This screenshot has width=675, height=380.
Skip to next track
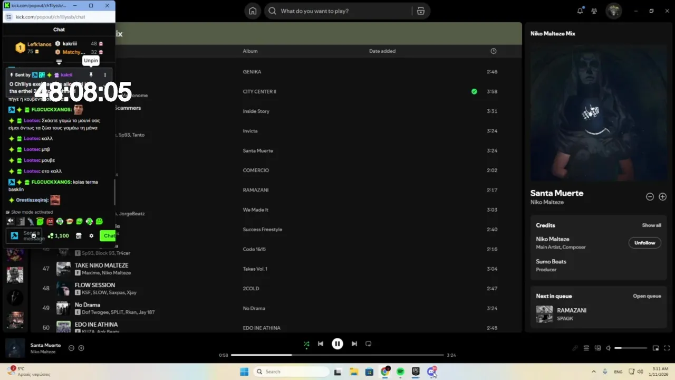click(x=354, y=344)
